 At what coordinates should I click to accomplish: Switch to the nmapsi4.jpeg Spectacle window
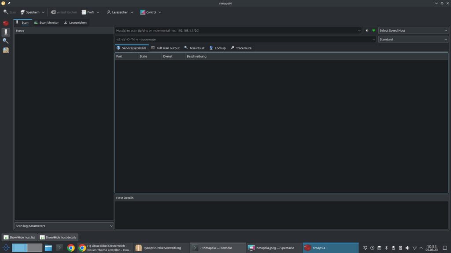tap(274, 248)
